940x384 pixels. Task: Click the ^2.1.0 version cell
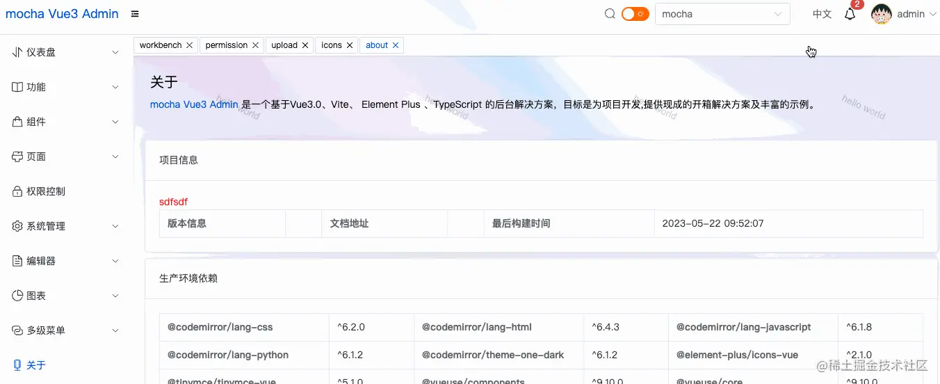click(x=881, y=355)
